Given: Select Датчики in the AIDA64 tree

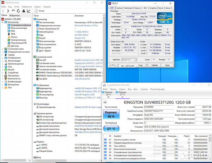Looking at the screenshot, I should (x=15, y=46).
